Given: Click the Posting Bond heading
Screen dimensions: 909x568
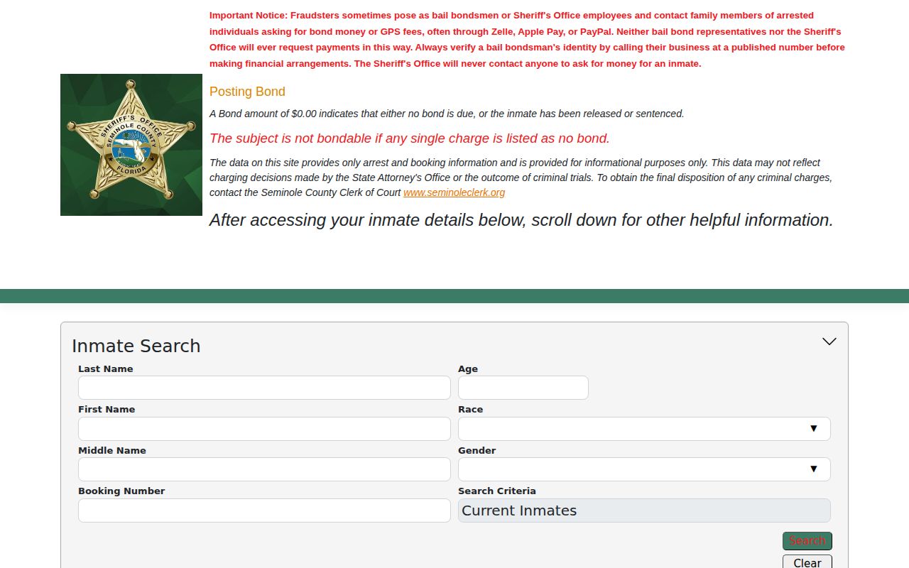Looking at the screenshot, I should pos(247,92).
